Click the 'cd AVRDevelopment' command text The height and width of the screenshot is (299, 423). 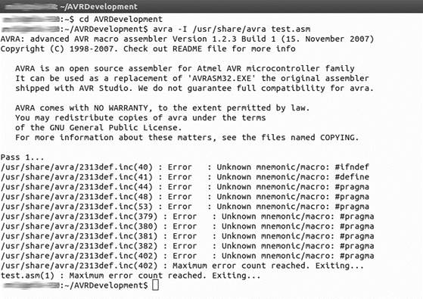(121, 19)
